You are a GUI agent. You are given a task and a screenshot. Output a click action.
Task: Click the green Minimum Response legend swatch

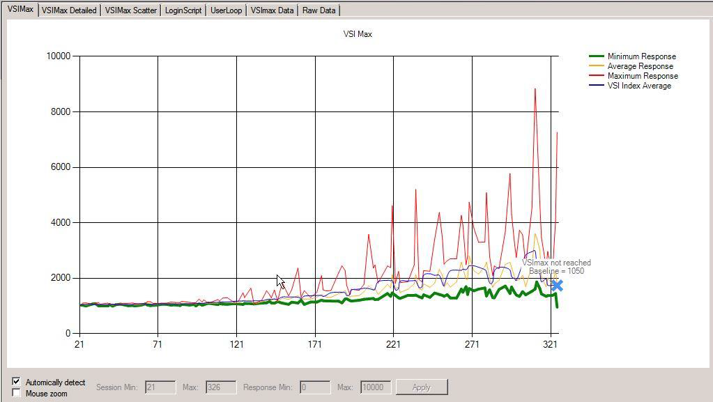click(x=597, y=56)
